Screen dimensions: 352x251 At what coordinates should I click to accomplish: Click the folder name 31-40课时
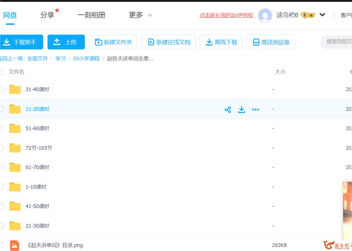[x=37, y=89]
